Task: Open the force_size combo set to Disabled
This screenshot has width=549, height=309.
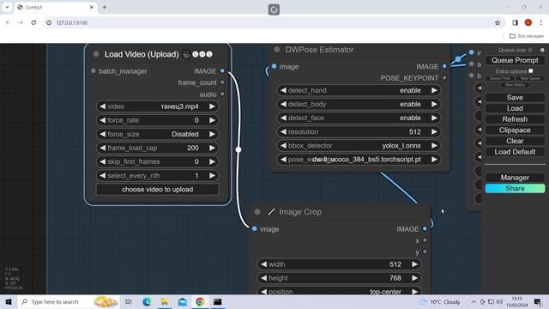Action: 158,134
